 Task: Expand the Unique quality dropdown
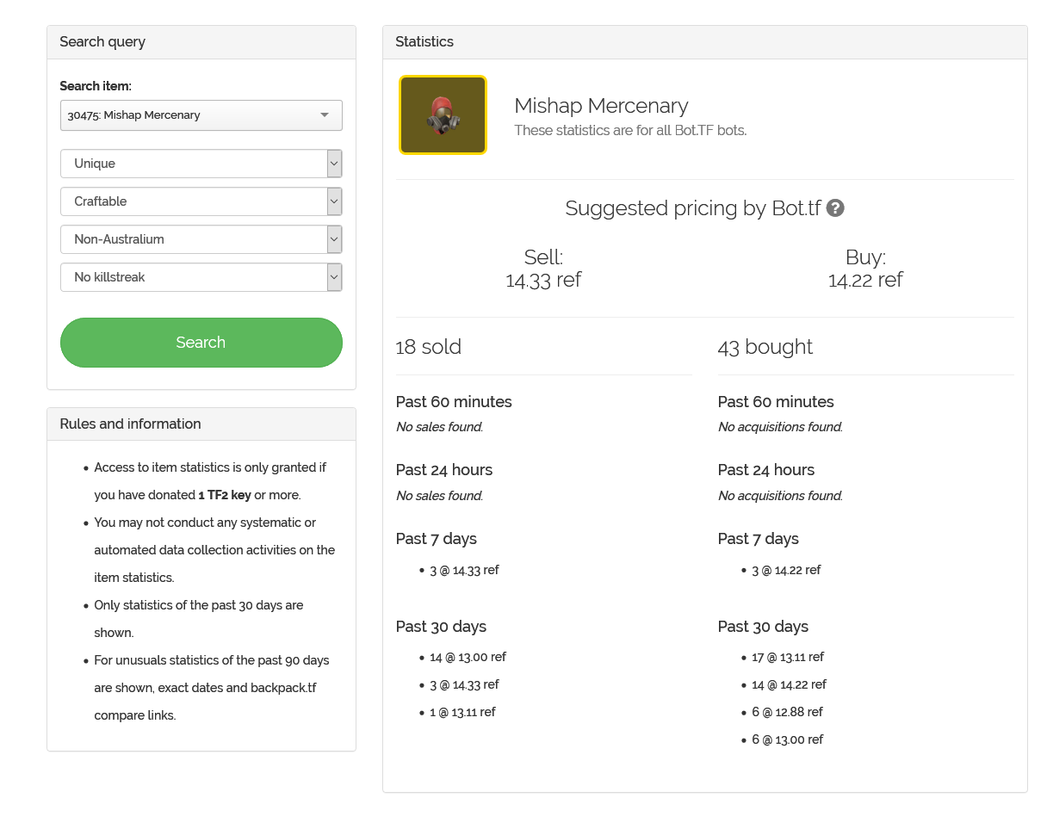click(201, 164)
